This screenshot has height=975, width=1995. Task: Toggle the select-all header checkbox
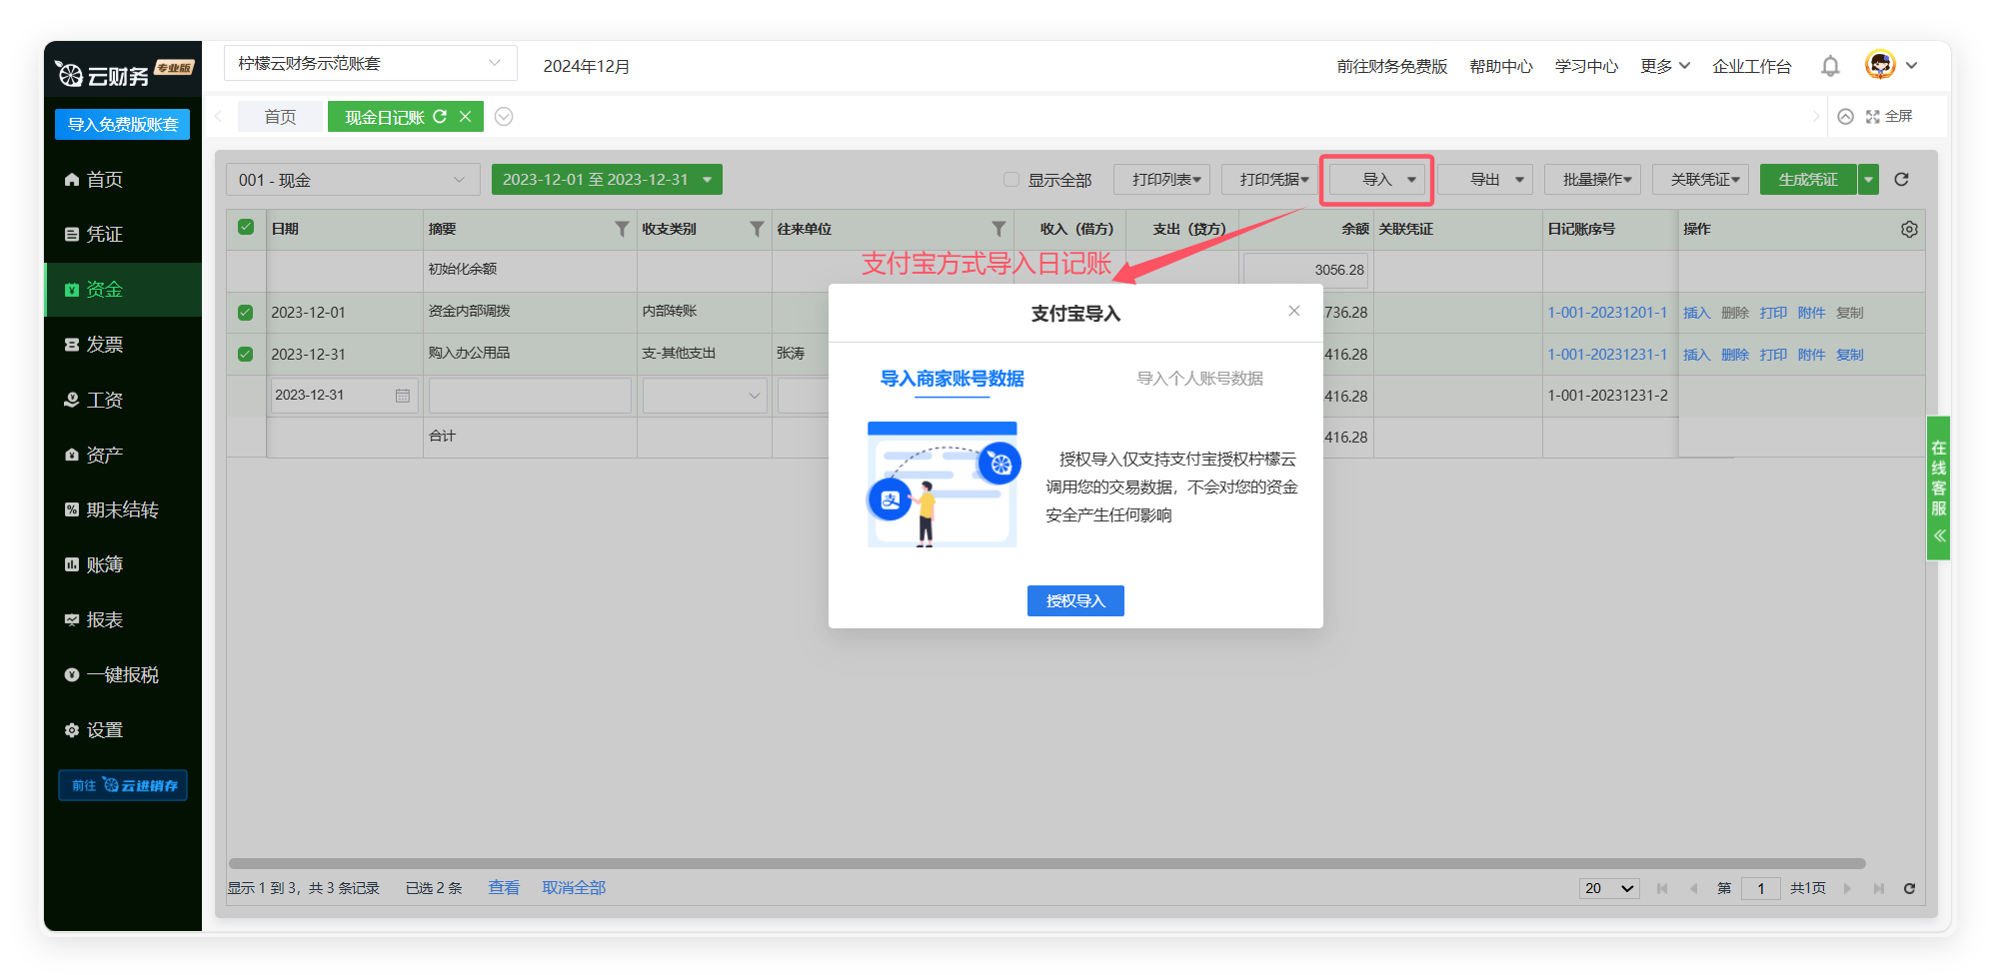tap(246, 228)
